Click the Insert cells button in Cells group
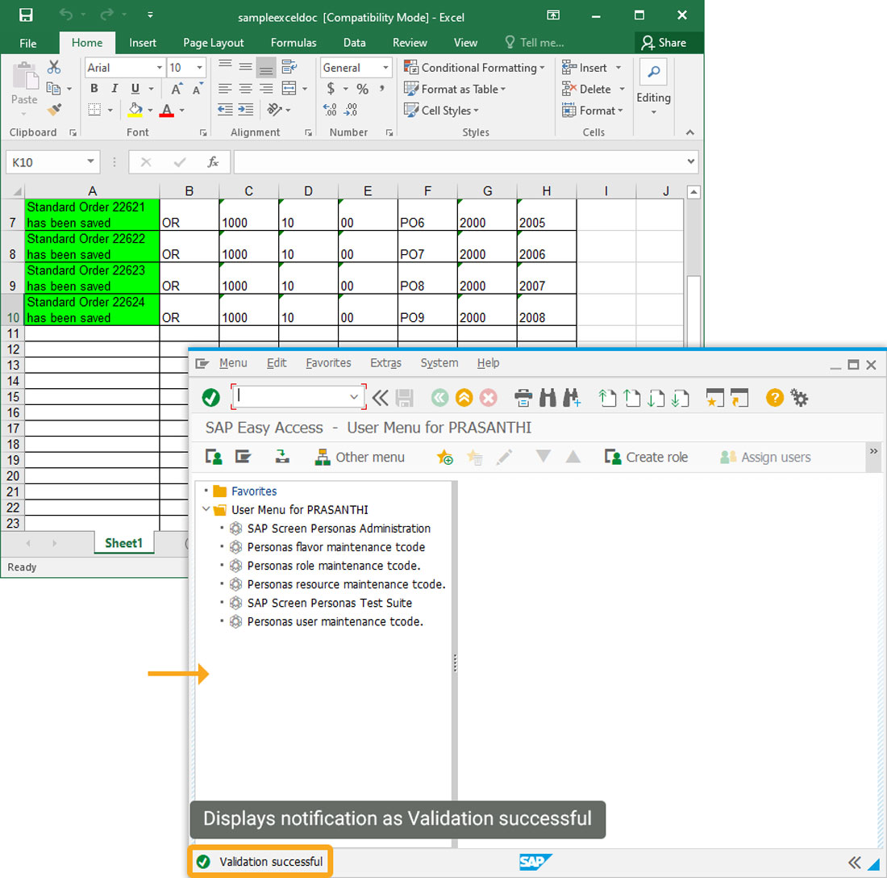Screen dimensions: 887x878 [592, 67]
